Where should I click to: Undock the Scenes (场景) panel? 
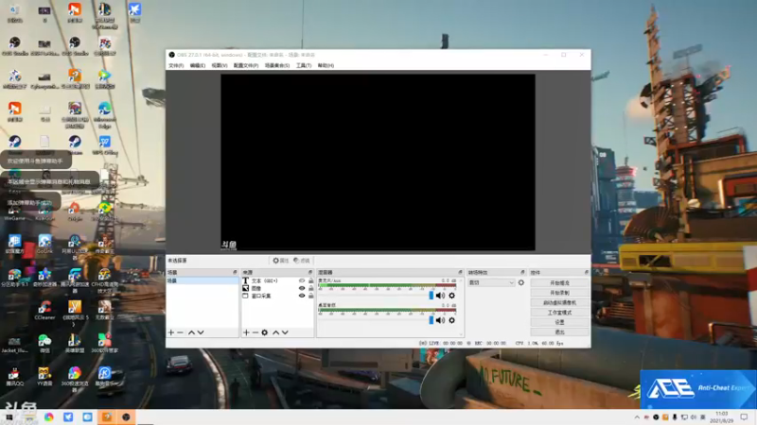pyautogui.click(x=235, y=273)
